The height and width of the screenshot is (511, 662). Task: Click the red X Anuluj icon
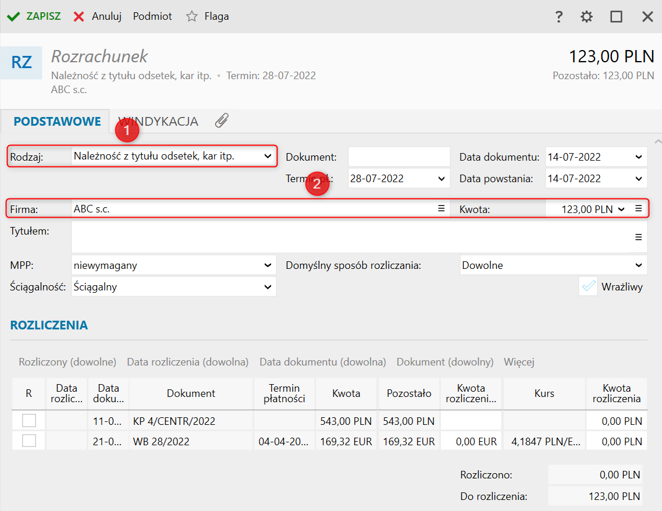coord(79,16)
